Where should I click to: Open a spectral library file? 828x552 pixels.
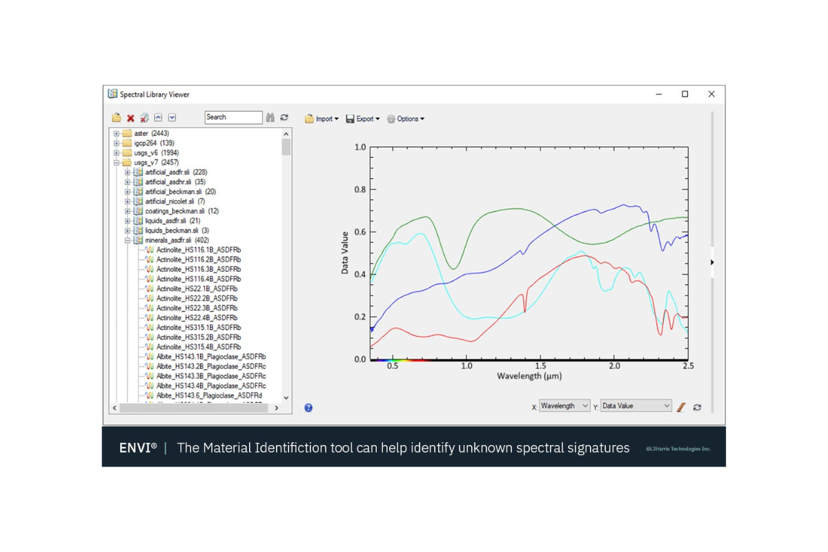[x=116, y=117]
